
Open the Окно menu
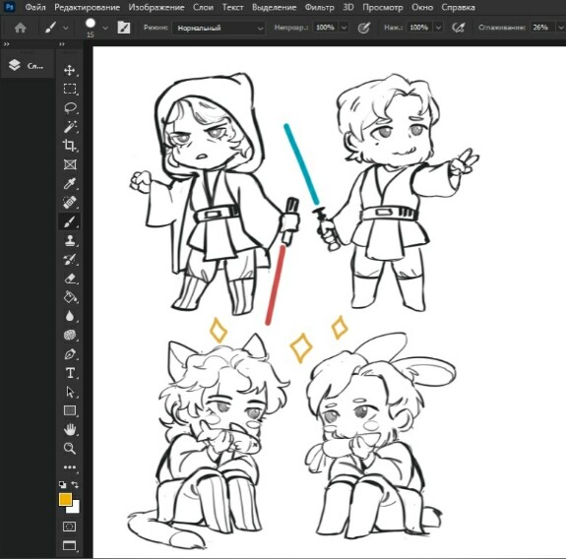422,7
